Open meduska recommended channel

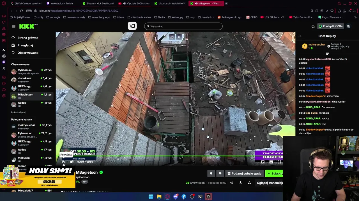pyautogui.click(x=31, y=159)
